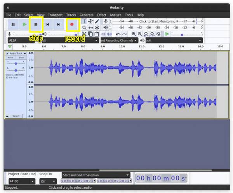The width and height of the screenshot is (233, 193).
Task: Zoom out of the waveform
Action: pos(140,34)
